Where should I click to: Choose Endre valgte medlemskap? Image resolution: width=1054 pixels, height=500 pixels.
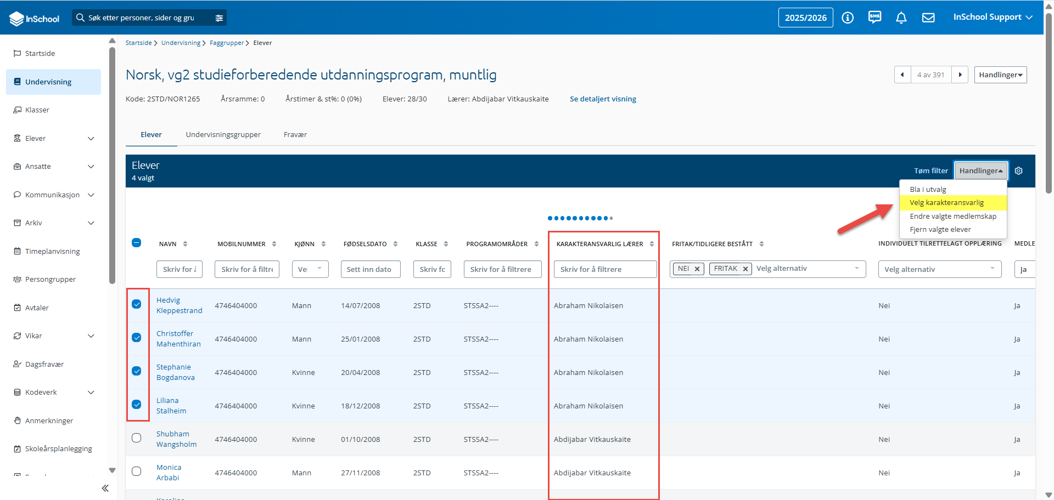coord(953,217)
